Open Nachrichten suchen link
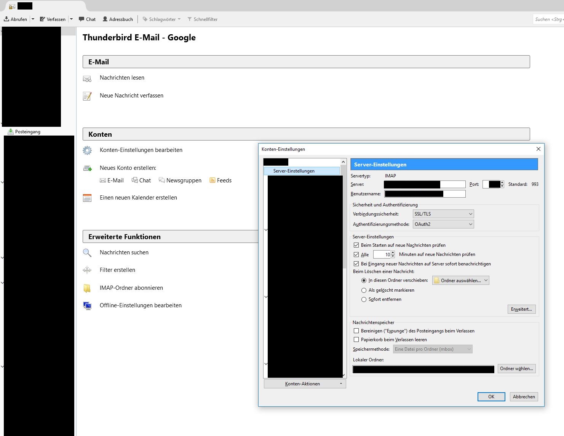Viewport: 564px width, 436px height. point(124,252)
